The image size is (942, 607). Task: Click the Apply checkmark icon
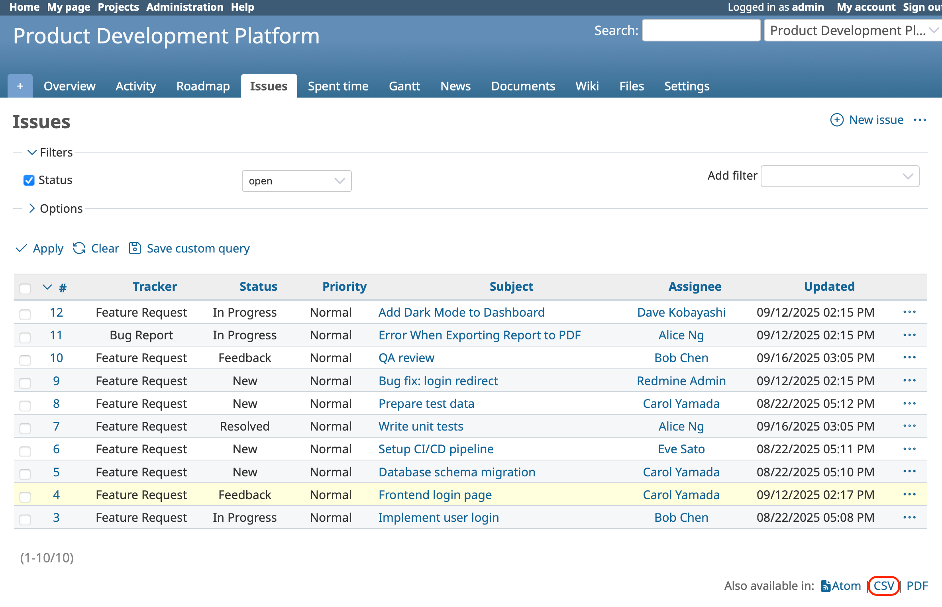pos(21,248)
